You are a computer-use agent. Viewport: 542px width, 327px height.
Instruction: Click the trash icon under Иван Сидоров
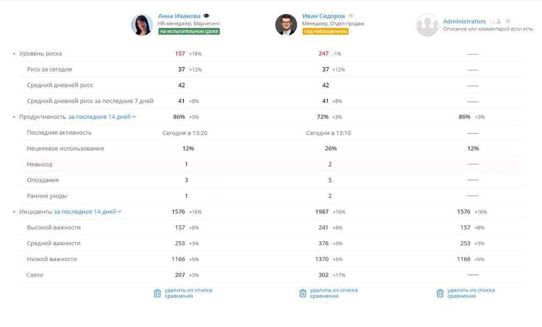(x=303, y=293)
